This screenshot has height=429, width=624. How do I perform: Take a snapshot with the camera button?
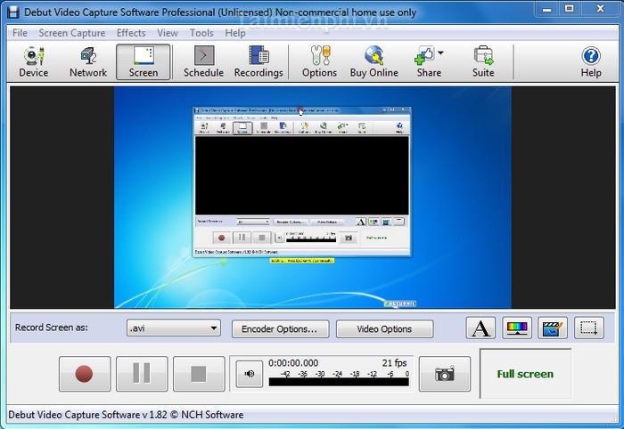click(445, 374)
